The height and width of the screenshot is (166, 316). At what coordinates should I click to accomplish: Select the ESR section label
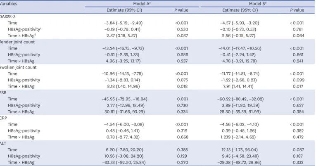coord(3,92)
